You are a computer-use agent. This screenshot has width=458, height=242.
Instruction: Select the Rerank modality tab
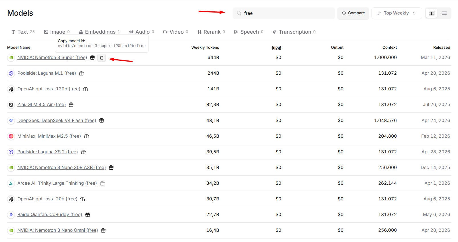pyautogui.click(x=211, y=32)
